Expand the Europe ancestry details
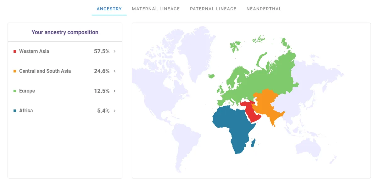This screenshot has height=186, width=374. point(114,91)
